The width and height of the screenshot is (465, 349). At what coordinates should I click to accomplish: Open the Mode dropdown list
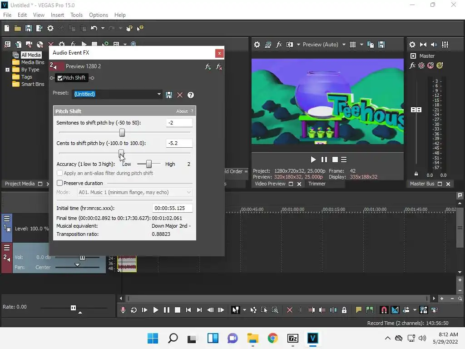[188, 192]
